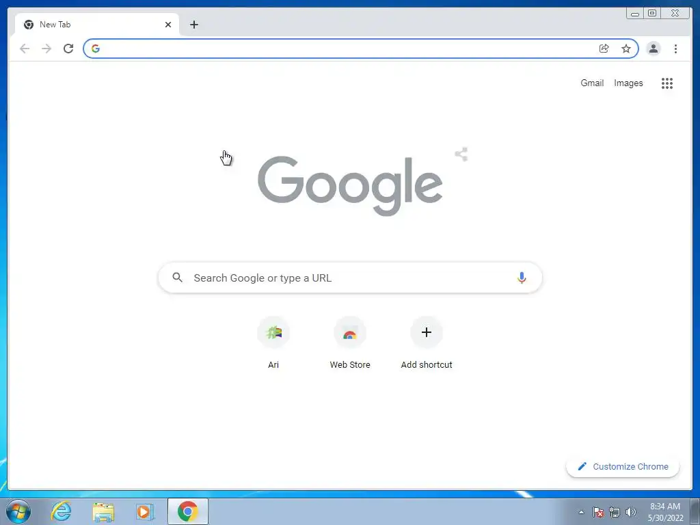Select the New Tab tab
The image size is (700, 525).
[x=97, y=25]
